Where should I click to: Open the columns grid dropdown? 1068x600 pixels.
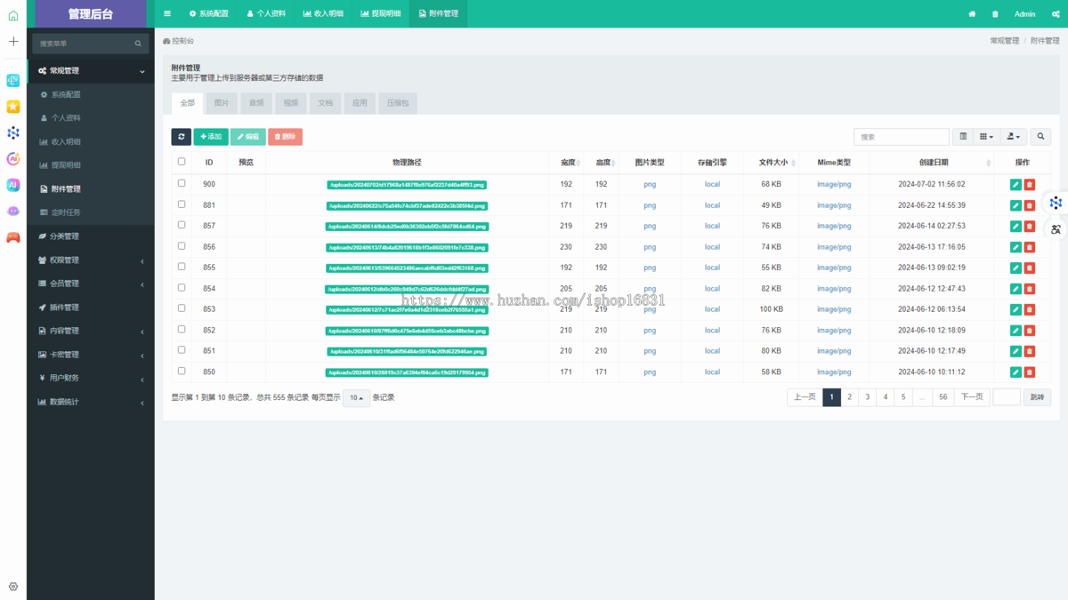986,137
